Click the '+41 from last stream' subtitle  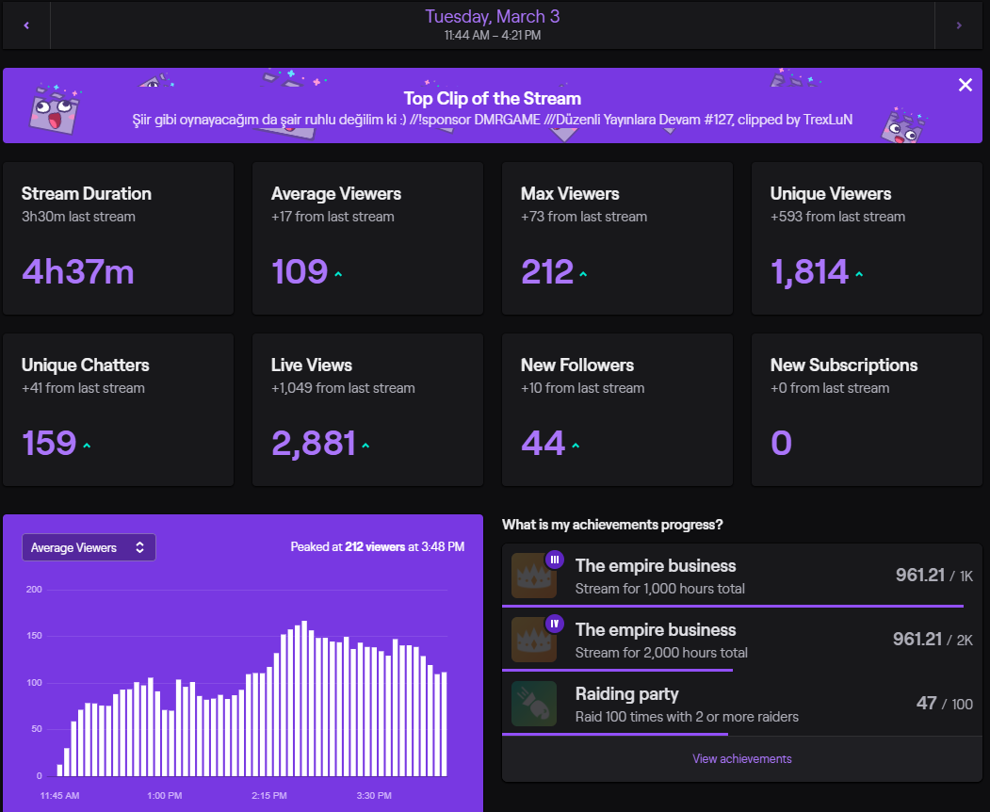(x=83, y=388)
